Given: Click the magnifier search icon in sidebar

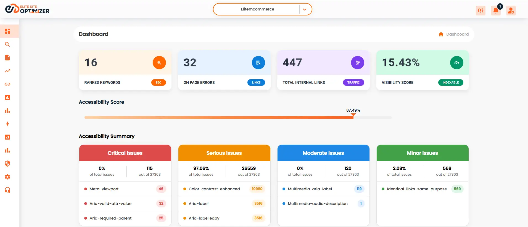Looking at the screenshot, I should pyautogui.click(x=7, y=44).
